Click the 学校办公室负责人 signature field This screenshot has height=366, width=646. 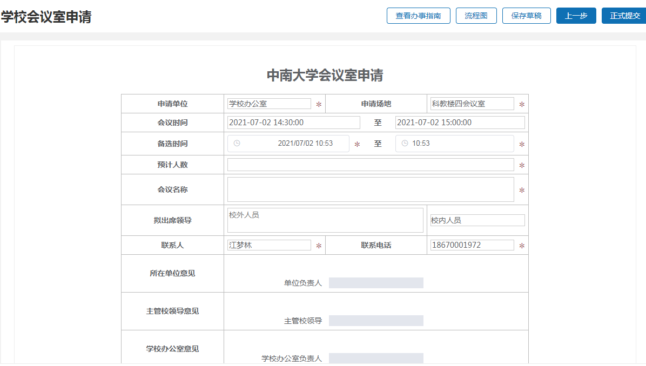tap(376, 358)
